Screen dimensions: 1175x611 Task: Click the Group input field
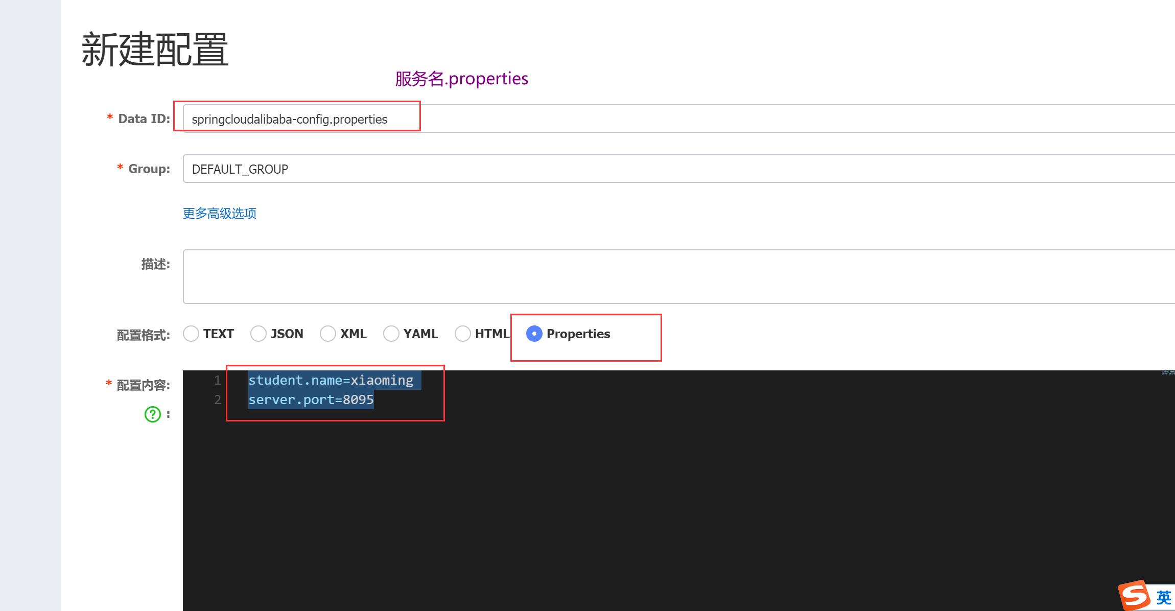pyautogui.click(x=679, y=169)
